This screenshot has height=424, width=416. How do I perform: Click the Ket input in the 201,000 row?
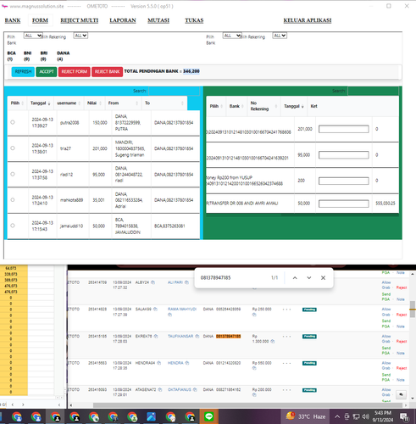click(x=344, y=129)
